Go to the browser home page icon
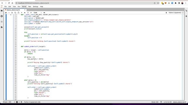This screenshot has height=105, width=188. point(12,3)
